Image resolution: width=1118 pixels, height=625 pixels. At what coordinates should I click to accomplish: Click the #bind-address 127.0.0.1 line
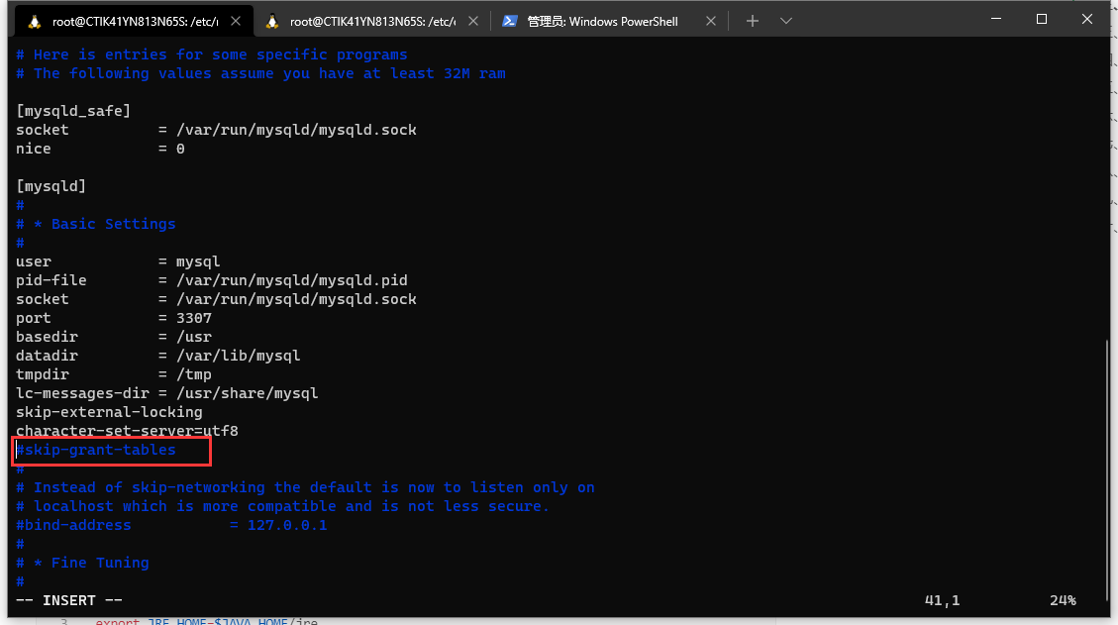pyautogui.click(x=171, y=525)
